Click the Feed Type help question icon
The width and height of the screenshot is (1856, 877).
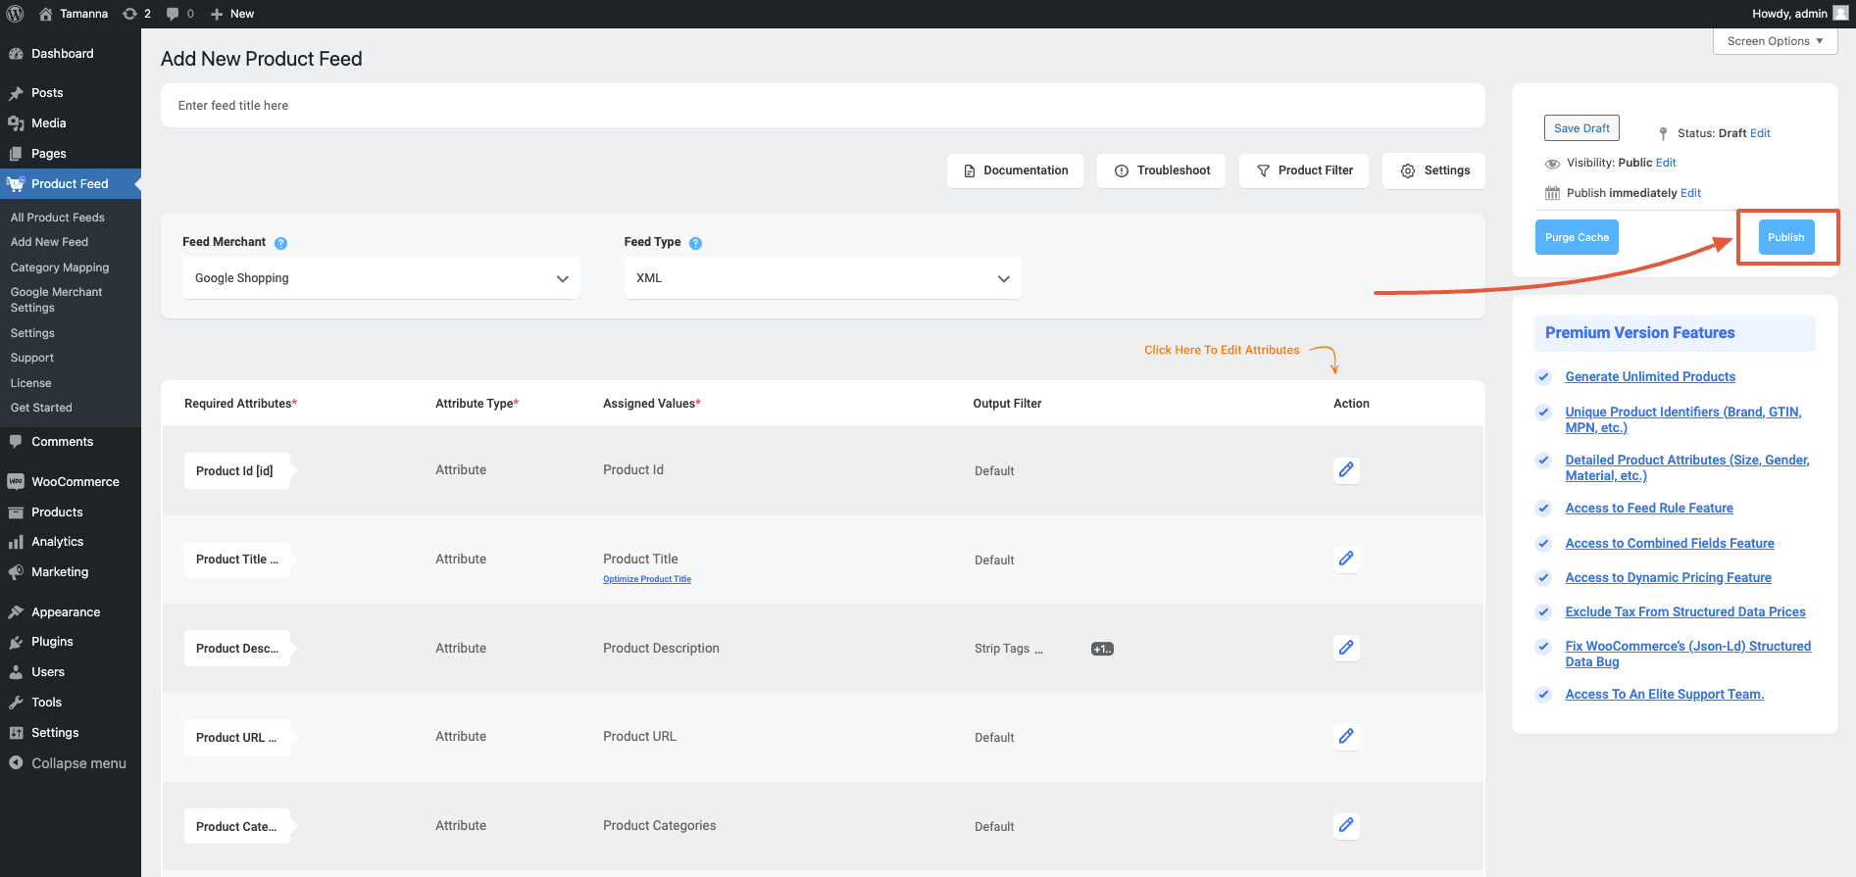coord(695,243)
